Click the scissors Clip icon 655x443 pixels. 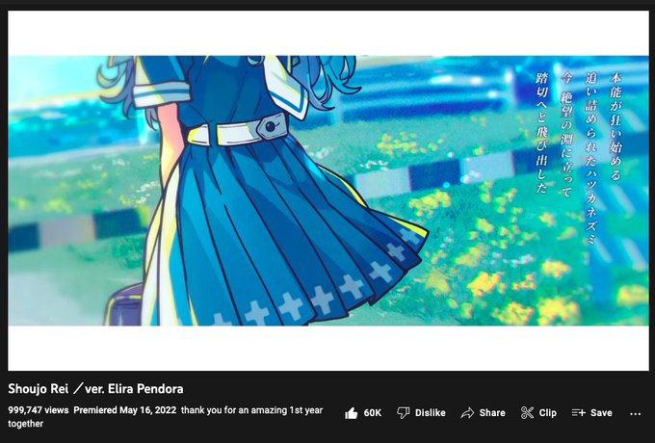(527, 413)
